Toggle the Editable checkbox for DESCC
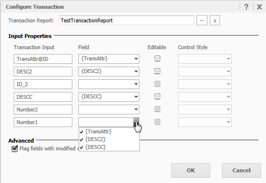266x183 pixels. [x=157, y=96]
